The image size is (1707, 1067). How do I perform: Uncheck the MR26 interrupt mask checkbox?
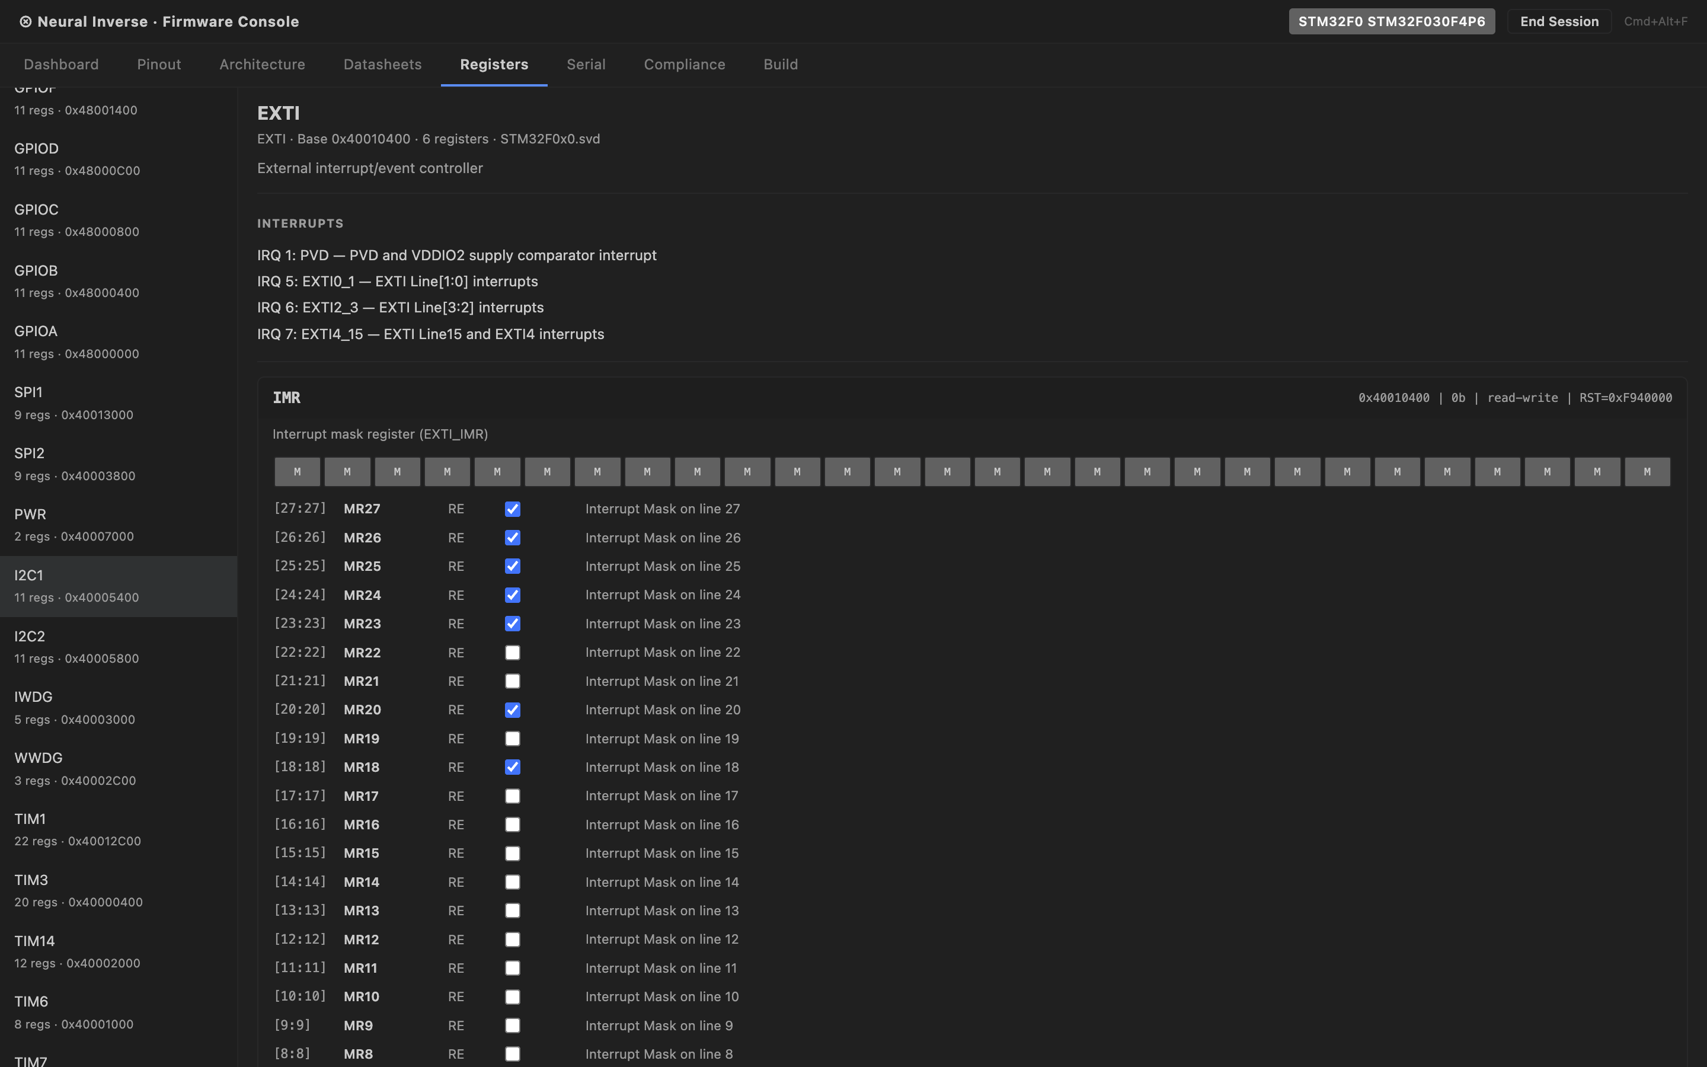click(x=513, y=538)
